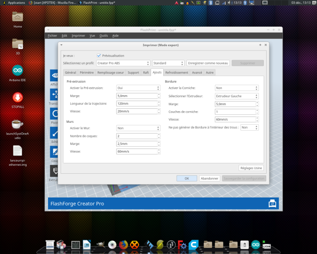Expand the Sélectionner l'Extrudeur dropdown
This screenshot has width=317, height=254.
pos(236,96)
